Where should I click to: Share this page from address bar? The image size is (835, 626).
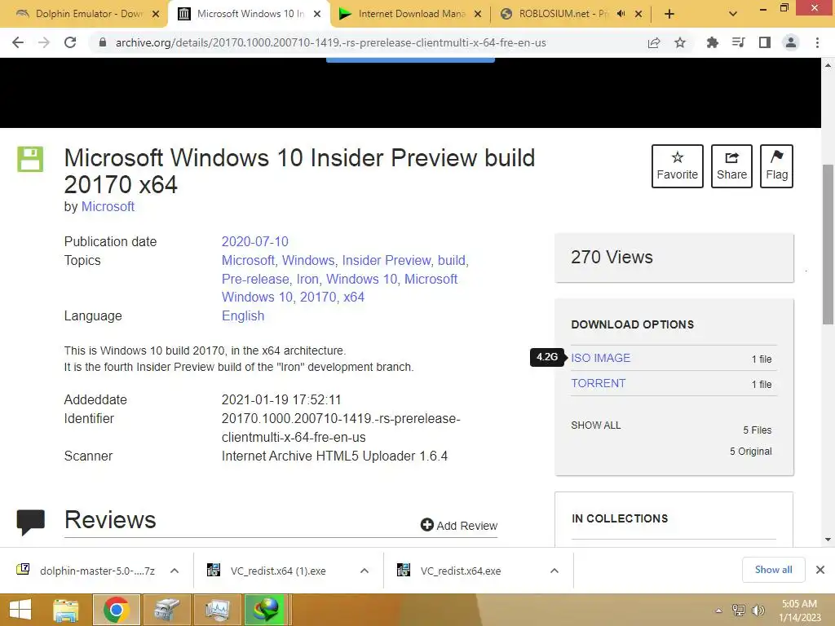tap(654, 42)
